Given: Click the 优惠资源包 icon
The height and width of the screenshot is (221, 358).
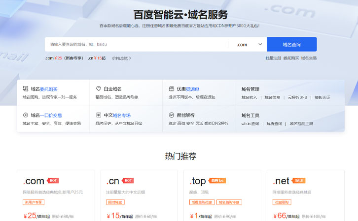Looking at the screenshot, I should click(x=172, y=89).
